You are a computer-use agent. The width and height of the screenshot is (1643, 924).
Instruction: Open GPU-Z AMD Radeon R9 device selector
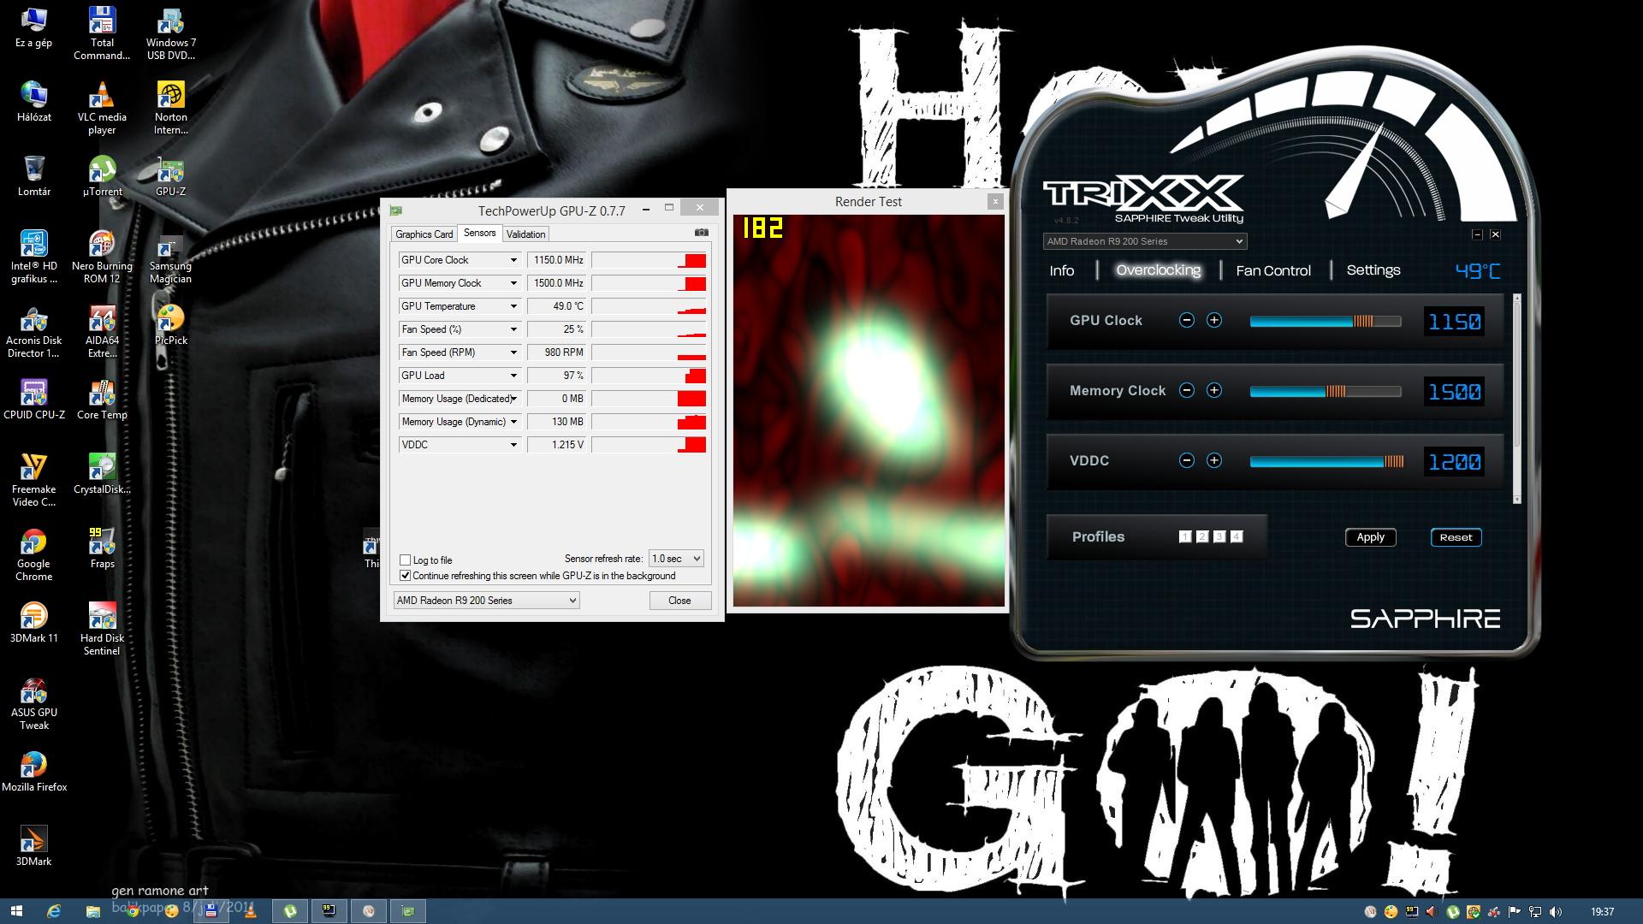coord(486,601)
